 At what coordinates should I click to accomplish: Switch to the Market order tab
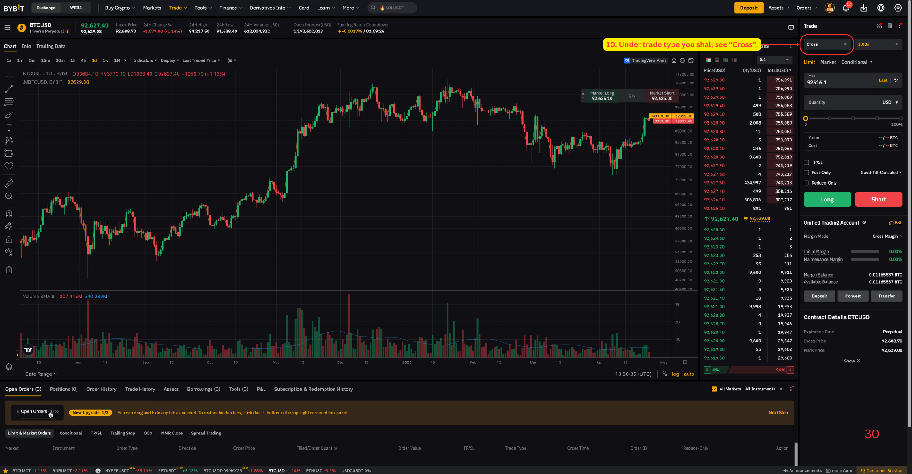click(828, 62)
